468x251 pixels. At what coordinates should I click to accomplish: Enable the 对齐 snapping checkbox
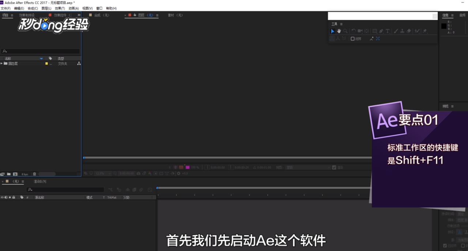click(352, 38)
